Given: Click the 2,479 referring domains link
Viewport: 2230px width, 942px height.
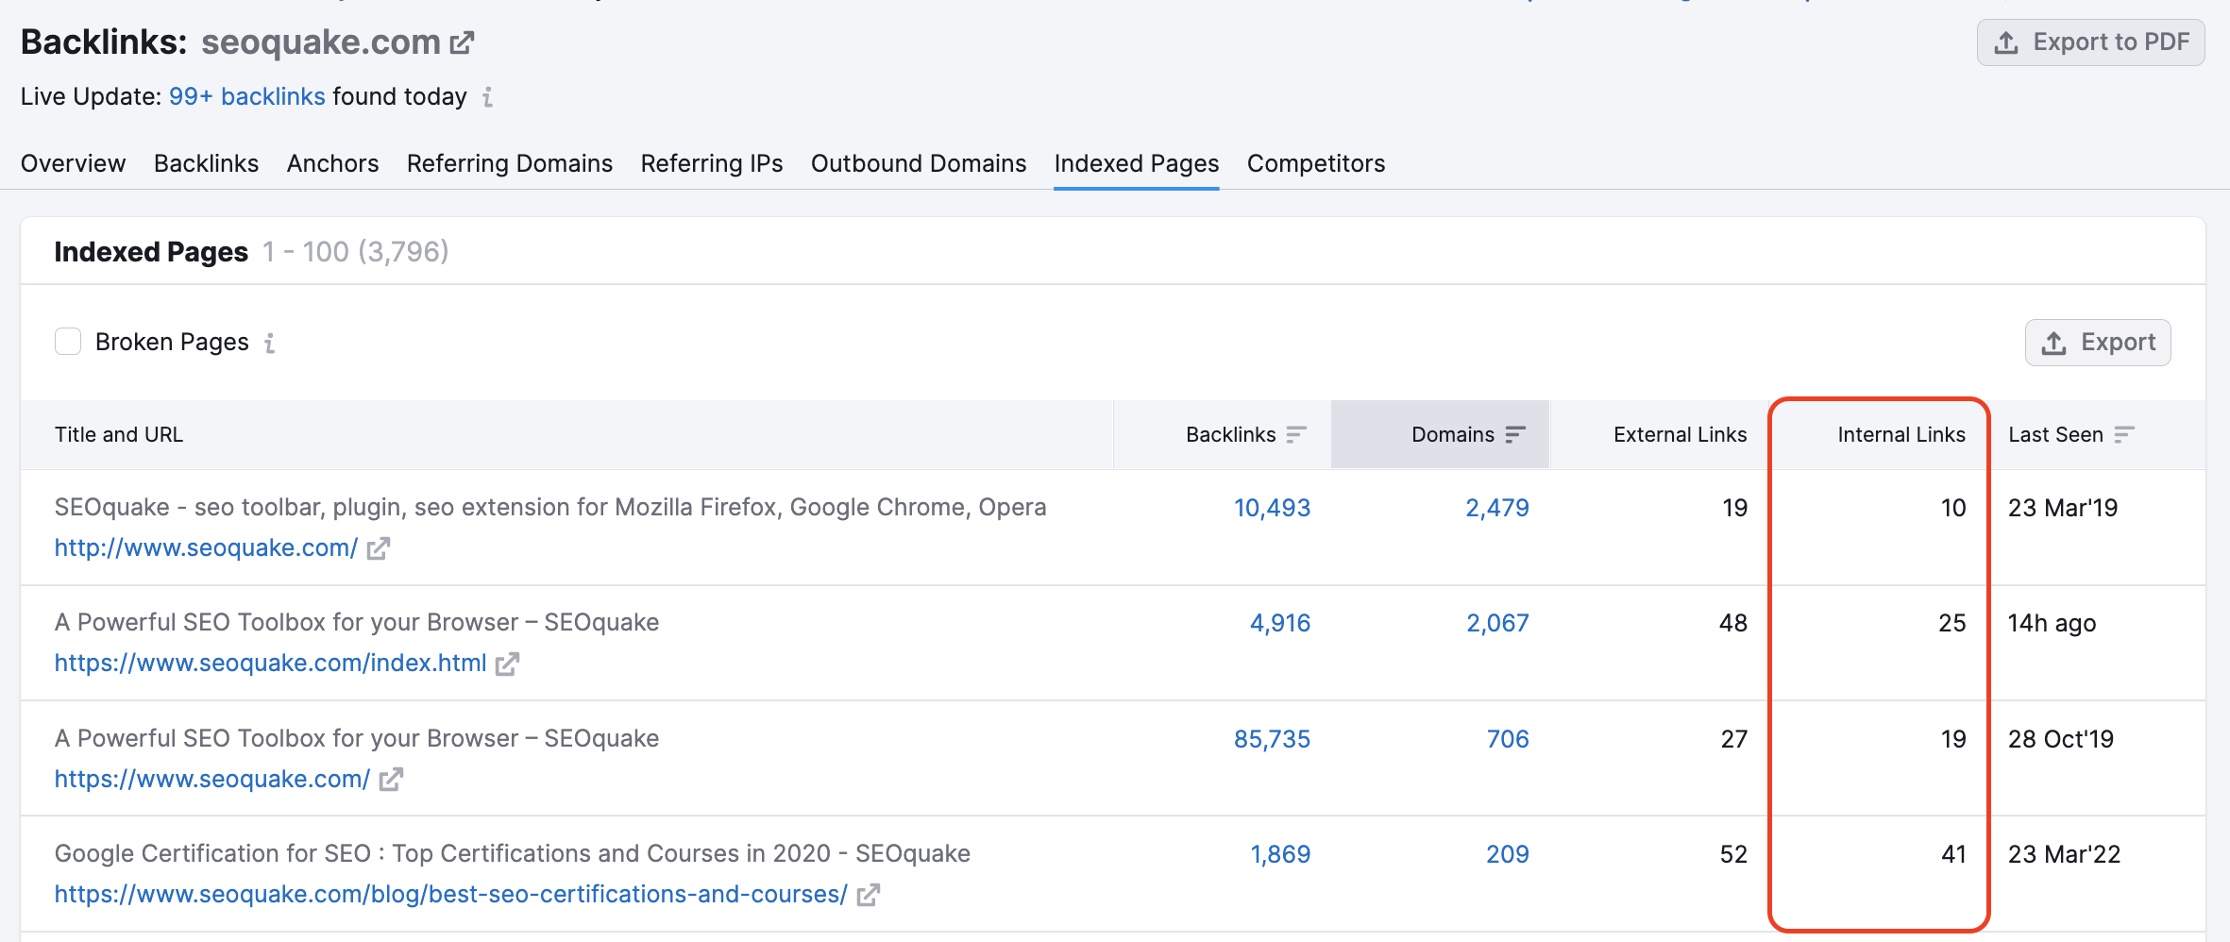Looking at the screenshot, I should point(1496,507).
